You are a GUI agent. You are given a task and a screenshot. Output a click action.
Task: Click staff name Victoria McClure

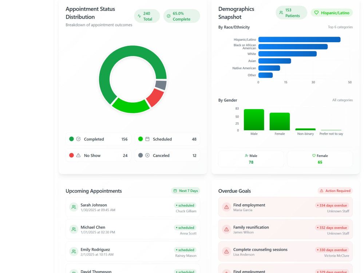pyautogui.click(x=337, y=256)
